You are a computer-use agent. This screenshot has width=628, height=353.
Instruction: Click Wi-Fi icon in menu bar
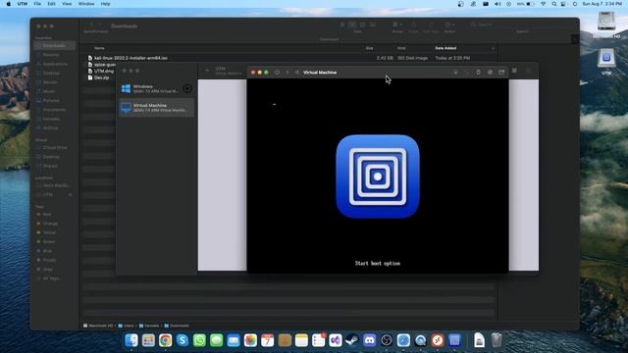click(x=543, y=4)
